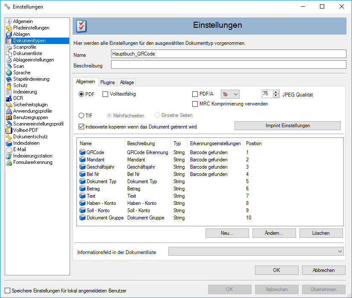Click the Benutzergruppen users icon
This screenshot has width=352, height=298.
[9, 117]
